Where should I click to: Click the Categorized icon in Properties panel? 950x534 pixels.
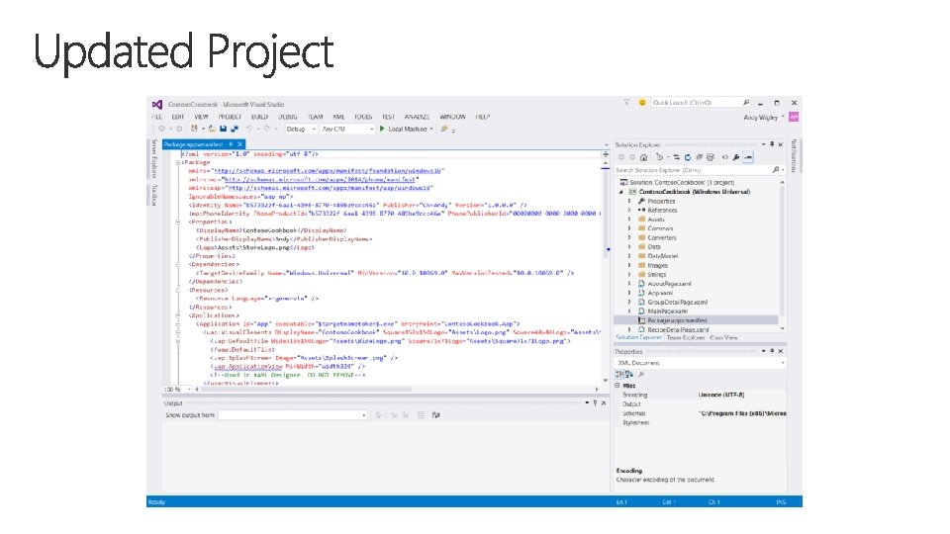click(x=620, y=374)
